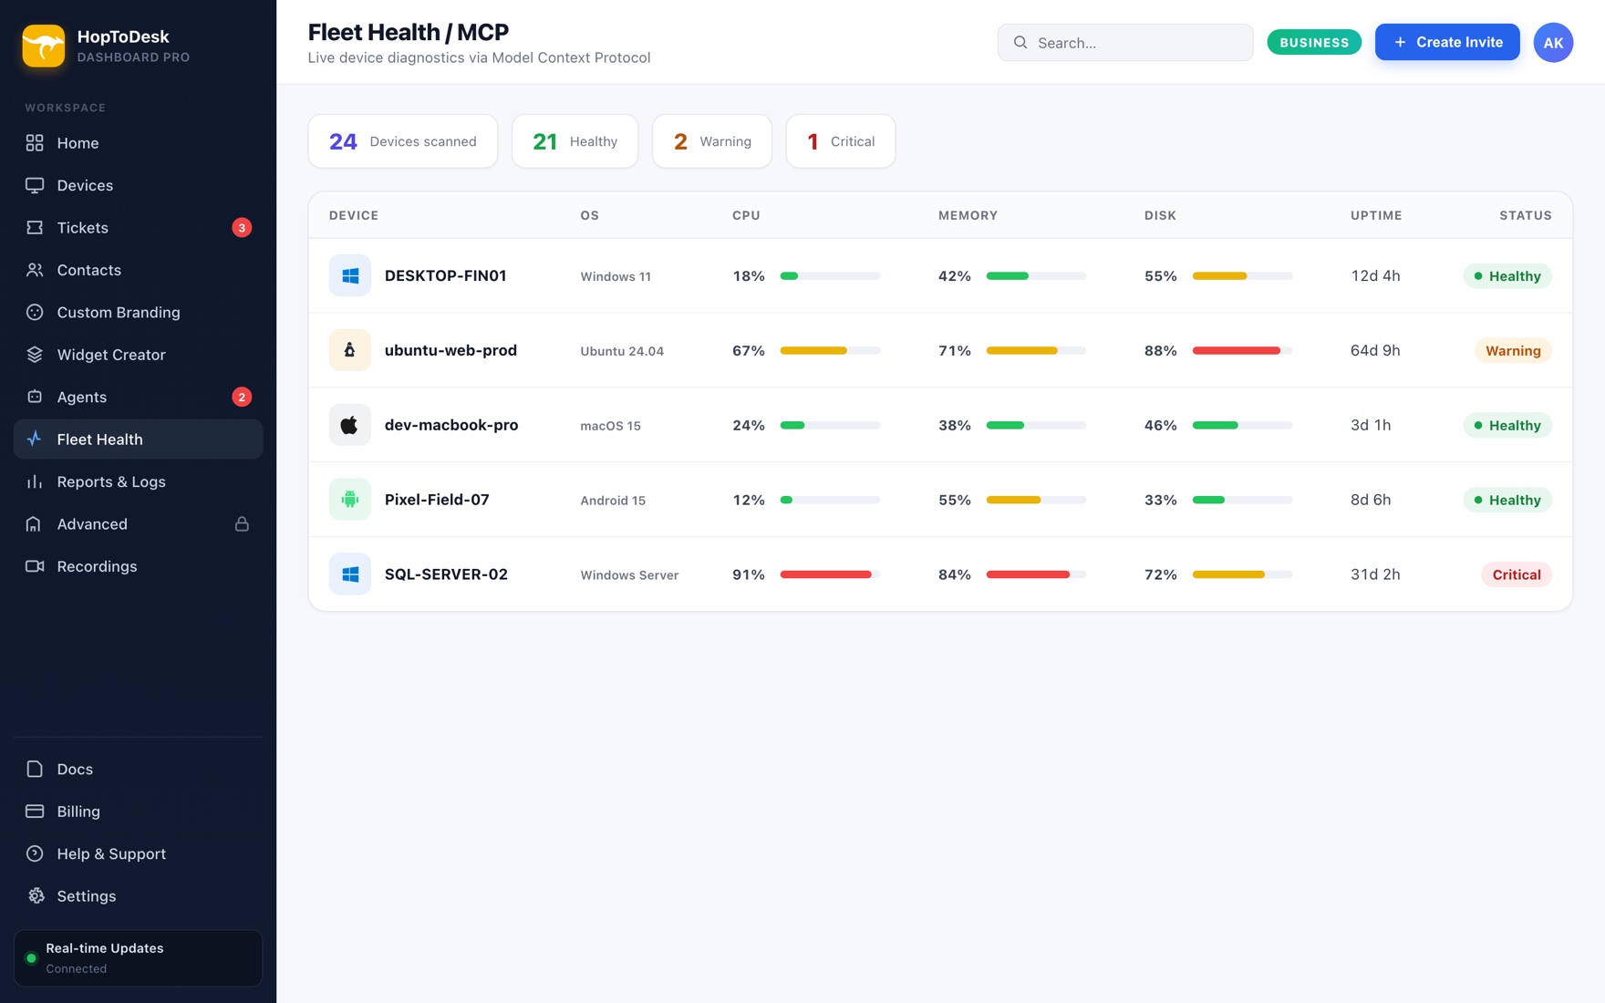1605x1003 pixels.
Task: Click the ubuntu-web-prod disk usage bar
Action: (x=1242, y=350)
